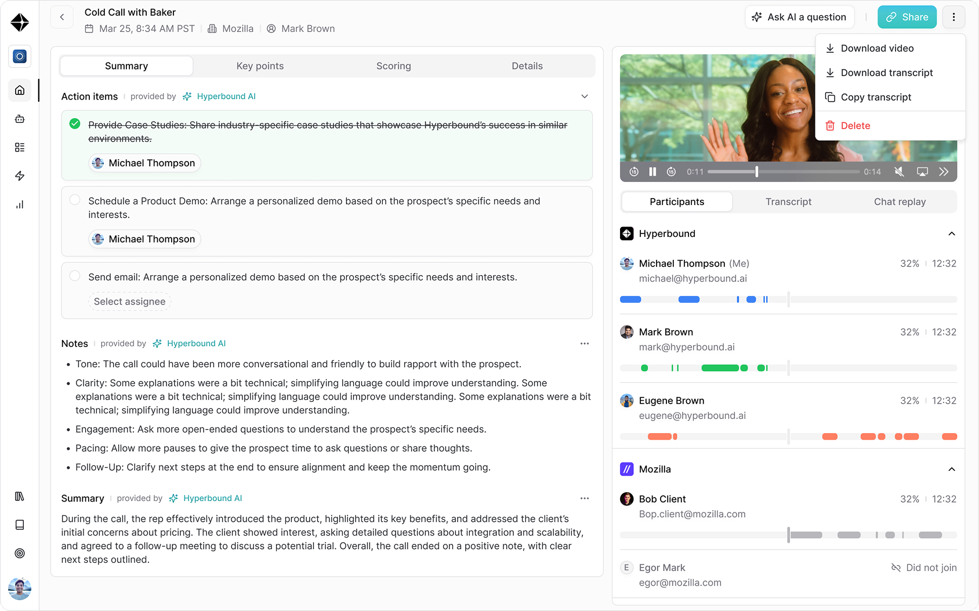
Task: Click the Mozilla company icon in participants
Action: [627, 469]
